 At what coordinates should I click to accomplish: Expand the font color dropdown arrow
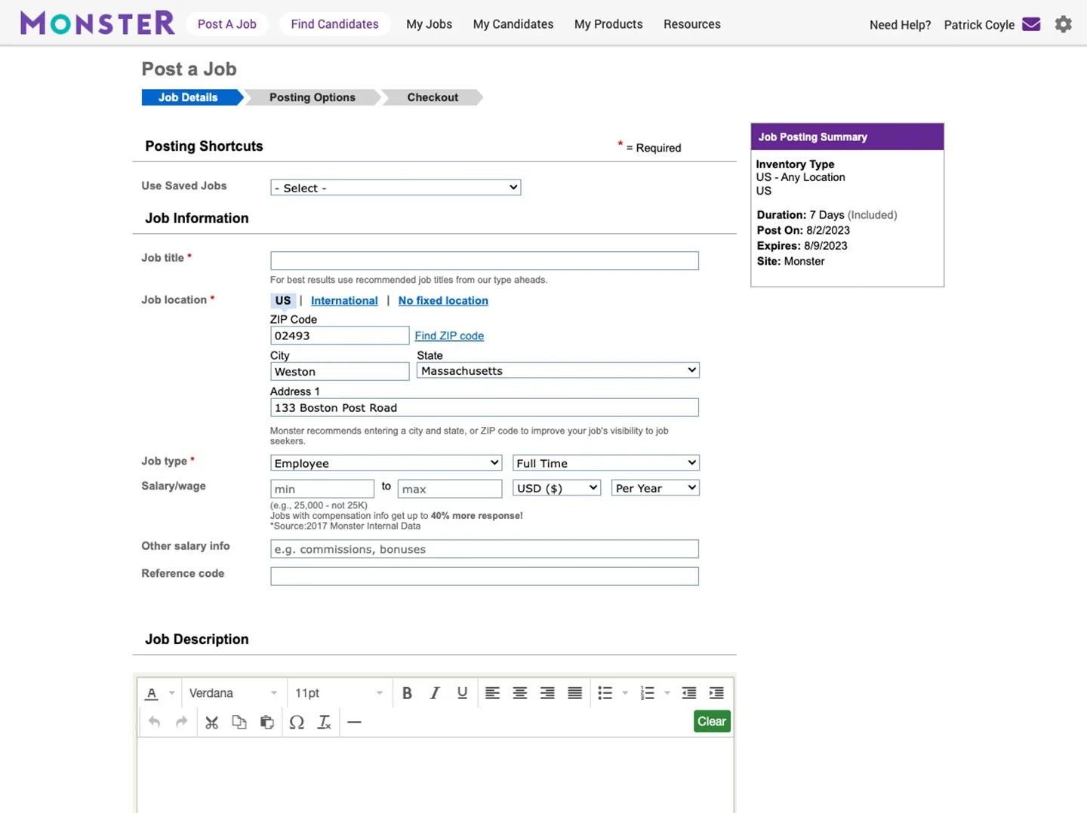point(172,693)
